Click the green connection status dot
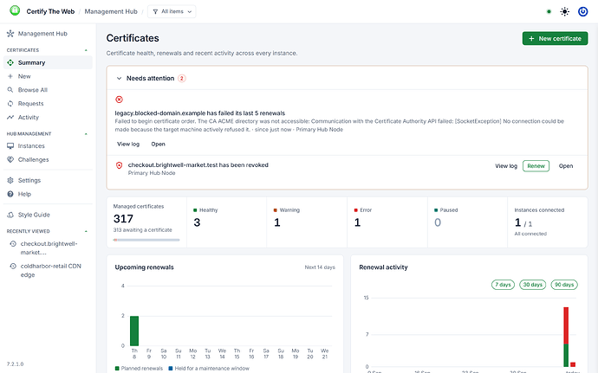Viewport: 598px width, 373px height. pyautogui.click(x=549, y=11)
